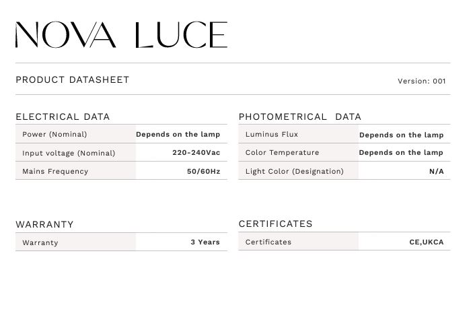Click the Version: 001 label
Viewport: 473px width, 336px height.
pyautogui.click(x=421, y=81)
